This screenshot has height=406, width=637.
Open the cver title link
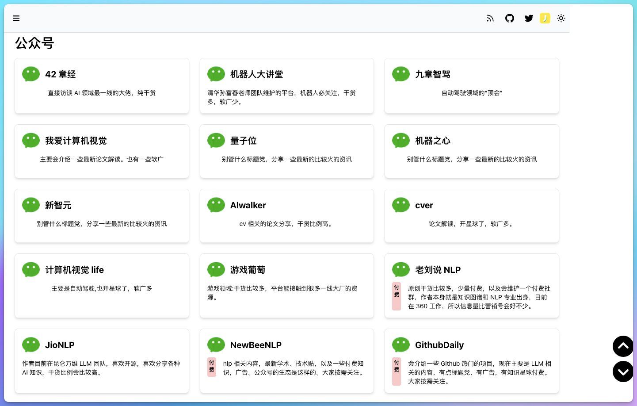pos(424,205)
